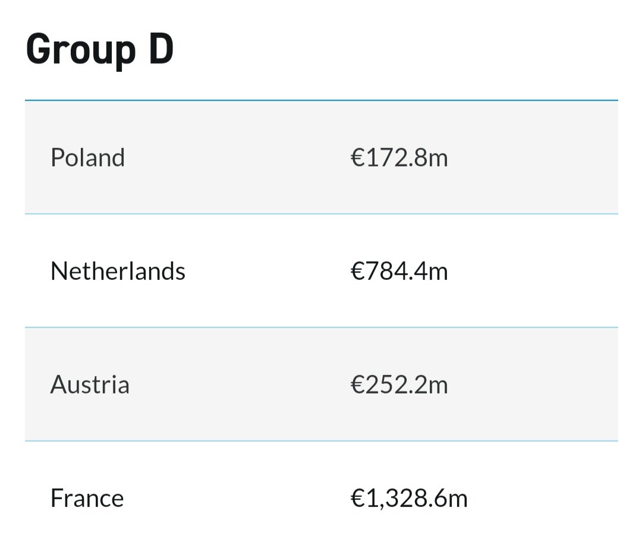Screen dimensions: 642x548
Task: Select the Netherlands country name
Action: tap(118, 271)
